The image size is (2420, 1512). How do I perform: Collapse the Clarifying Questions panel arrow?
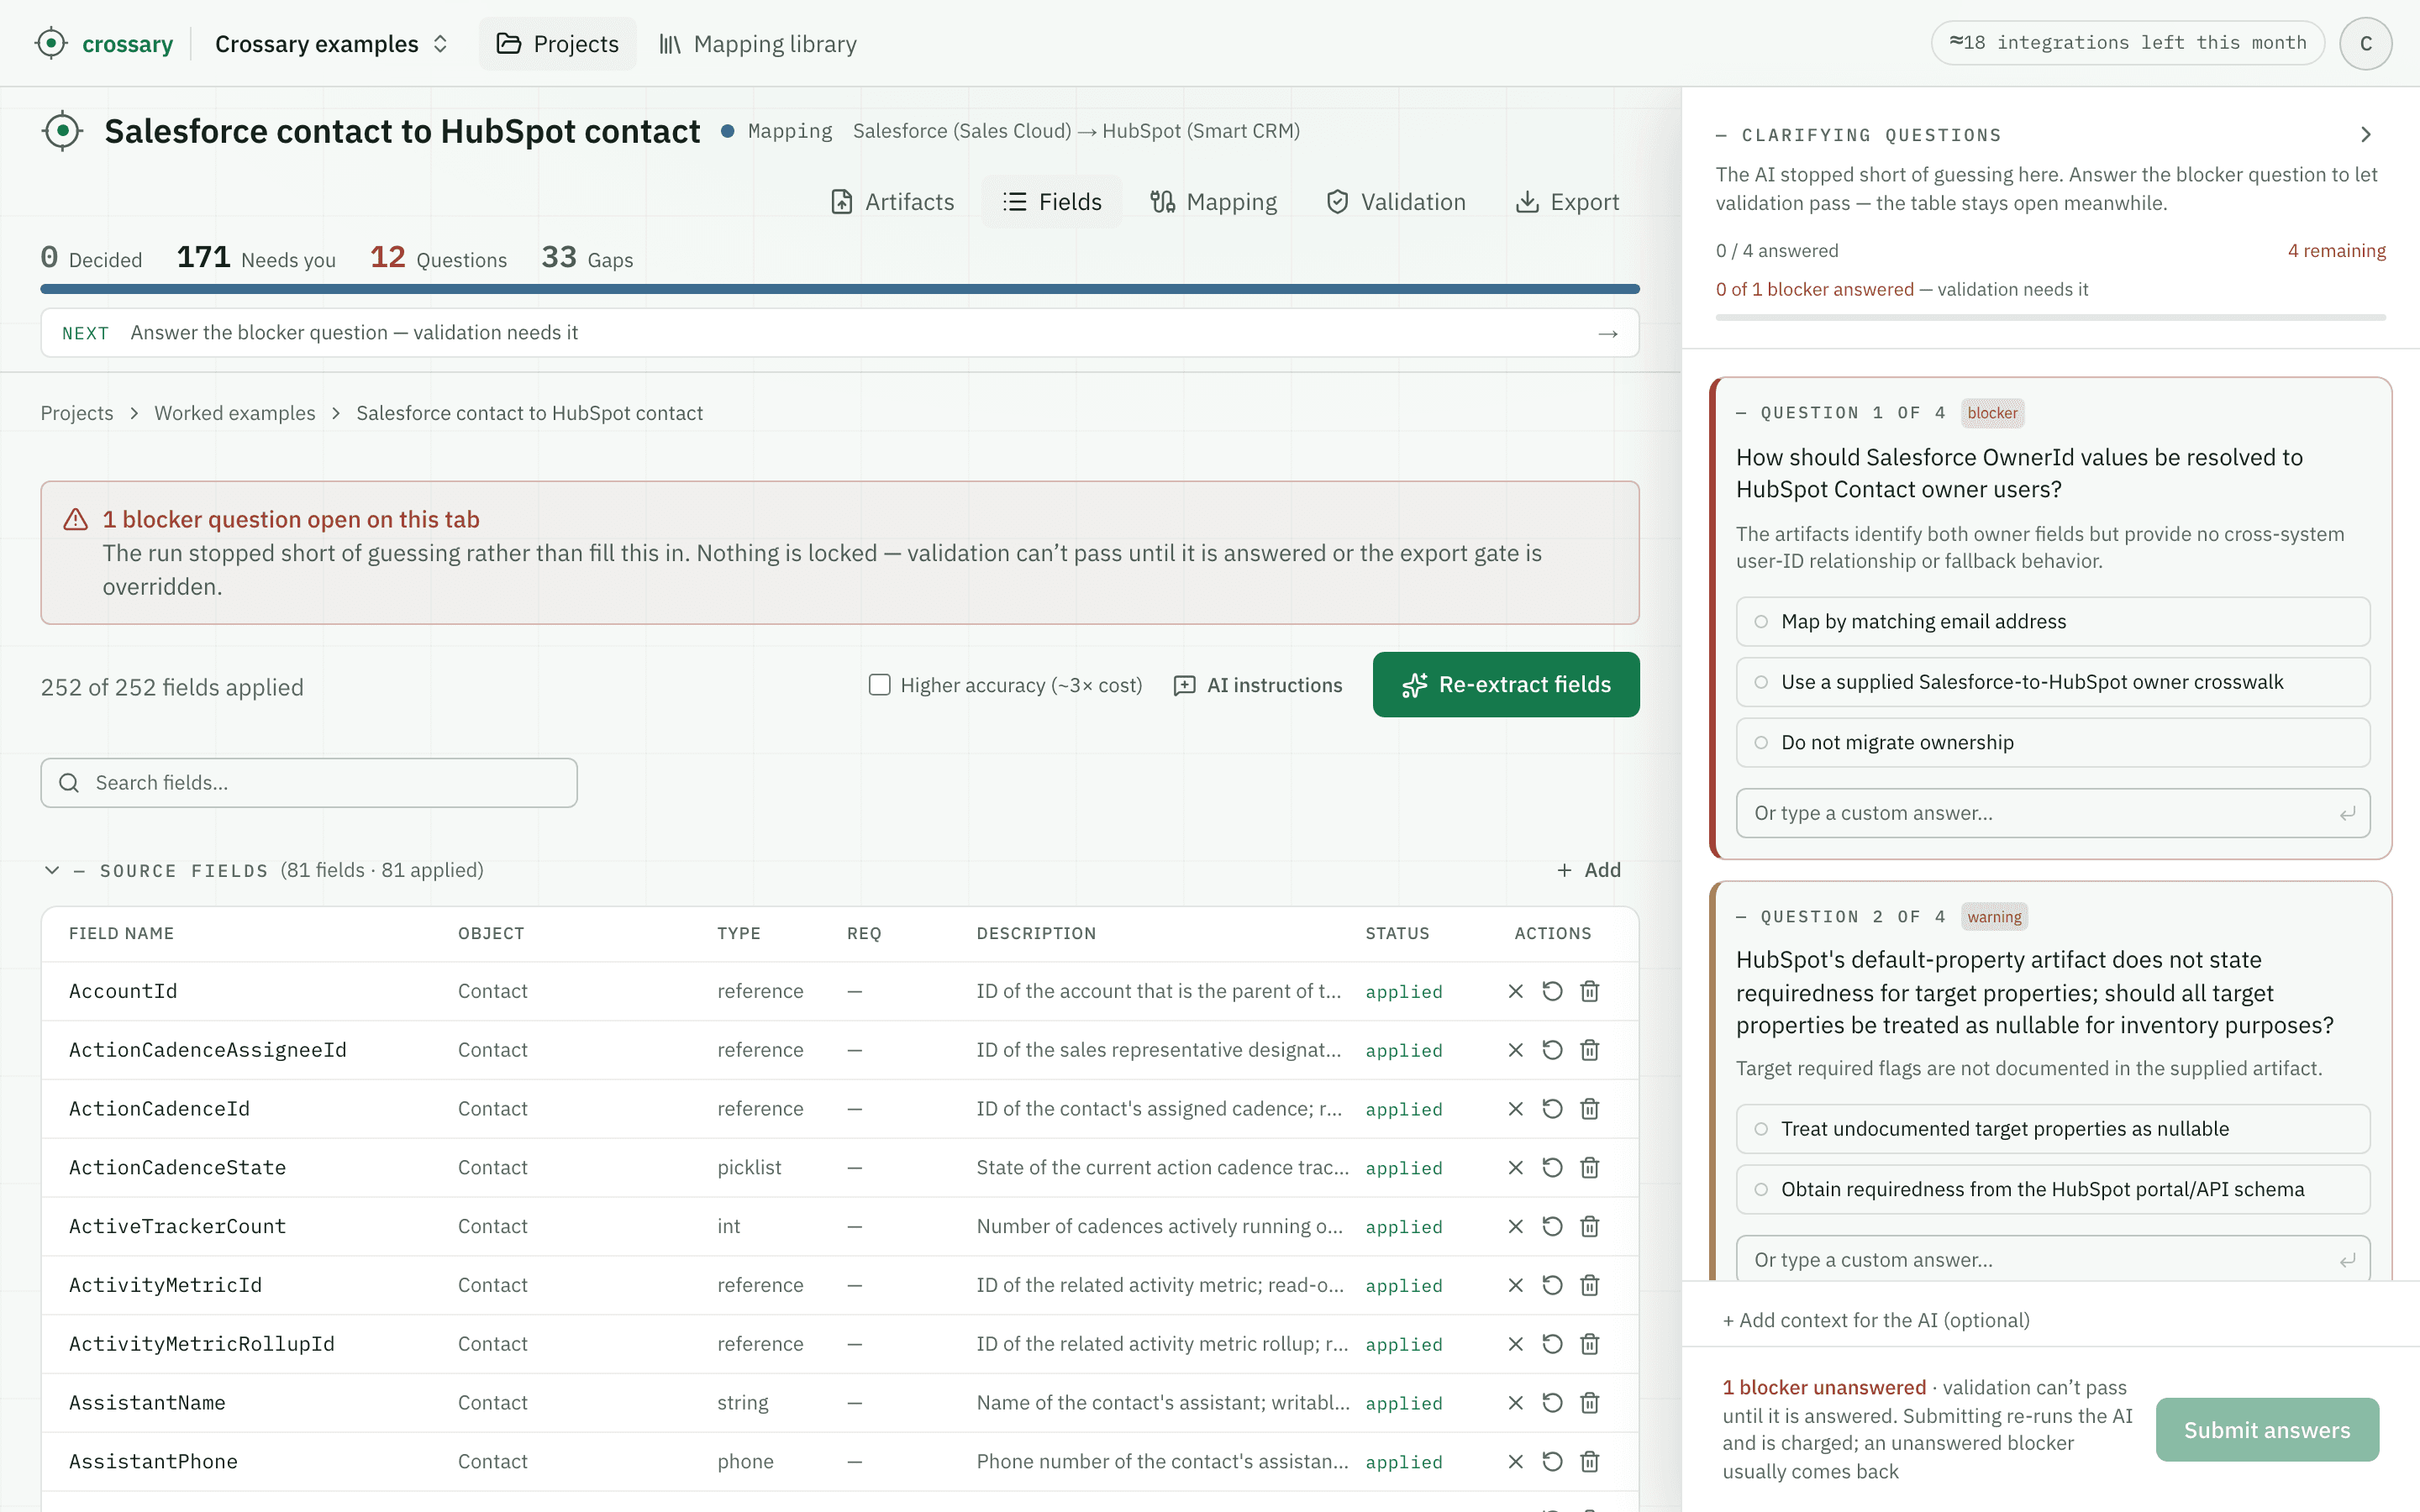(2365, 135)
